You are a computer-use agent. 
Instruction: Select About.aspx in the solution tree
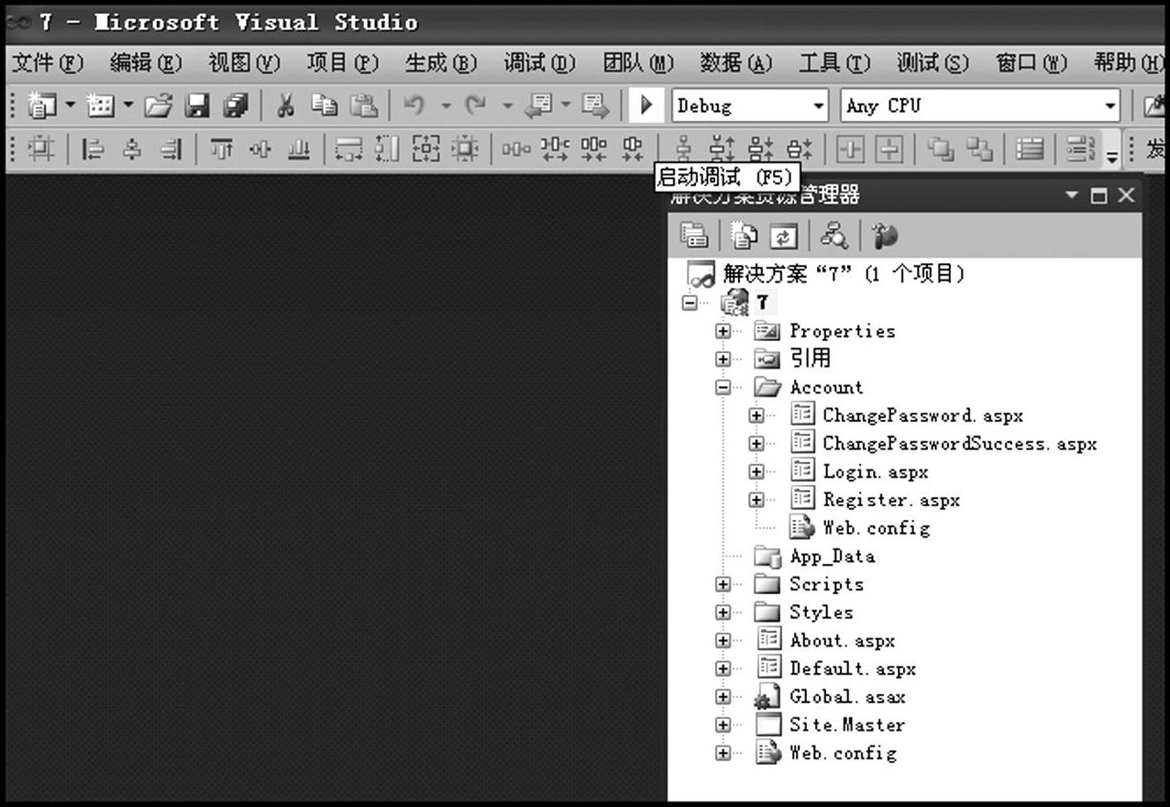(x=843, y=640)
